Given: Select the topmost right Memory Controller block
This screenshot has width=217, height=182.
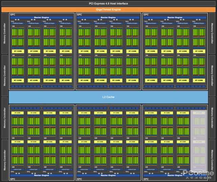Looking at the screenshot, I should coord(212,33).
